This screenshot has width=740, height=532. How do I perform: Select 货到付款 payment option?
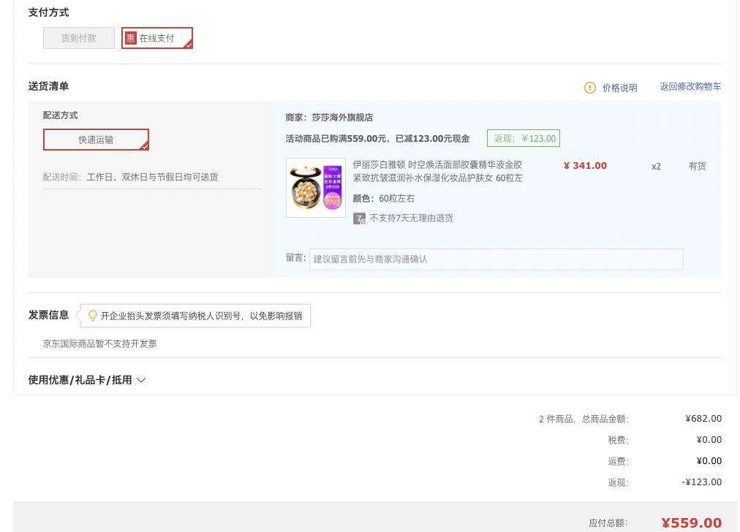coord(79,38)
